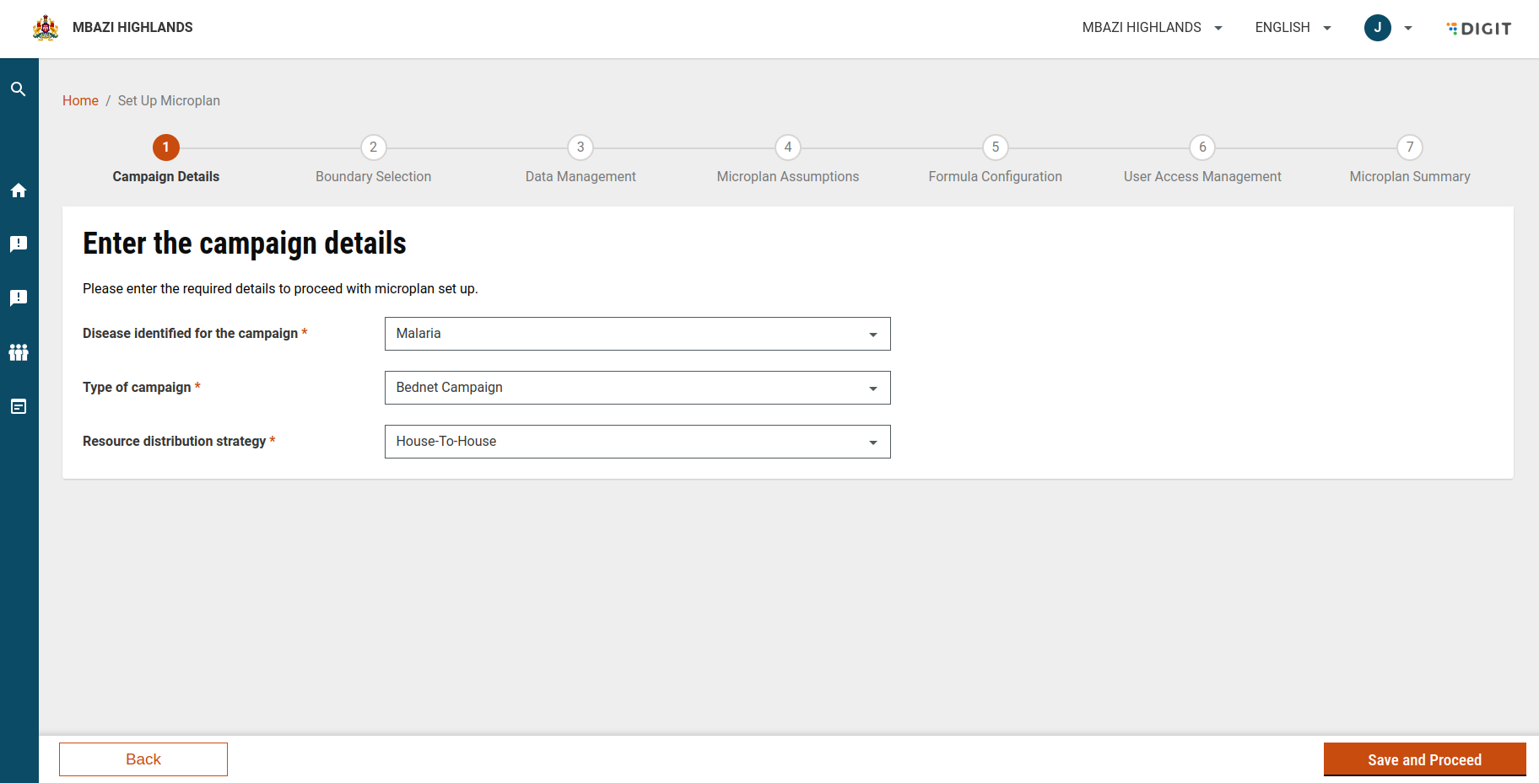
Task: Open the Home icon in the sidebar
Action: tap(19, 190)
